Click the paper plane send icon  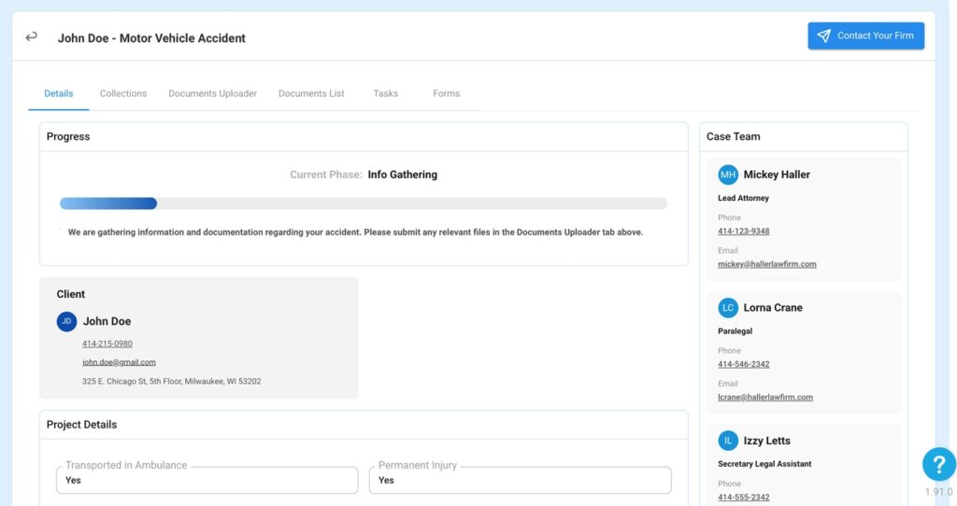pyautogui.click(x=824, y=36)
